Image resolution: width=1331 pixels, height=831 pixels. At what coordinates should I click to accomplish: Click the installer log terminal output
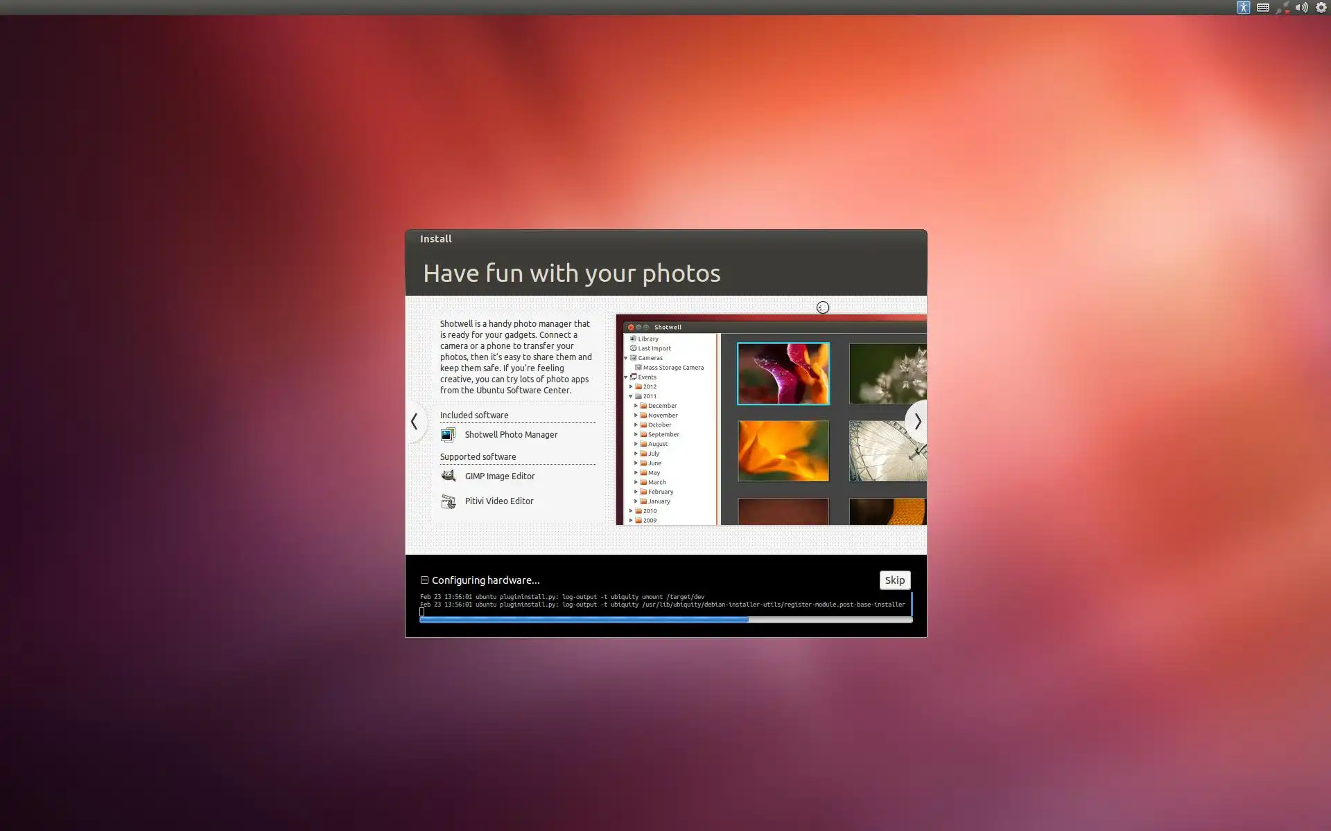[x=662, y=601]
